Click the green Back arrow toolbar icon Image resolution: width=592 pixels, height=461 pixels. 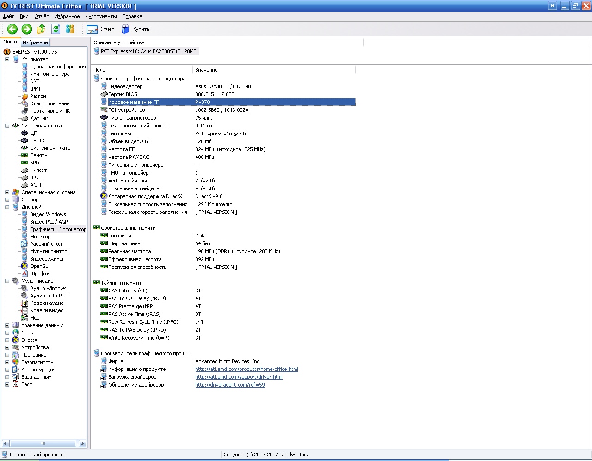12,29
